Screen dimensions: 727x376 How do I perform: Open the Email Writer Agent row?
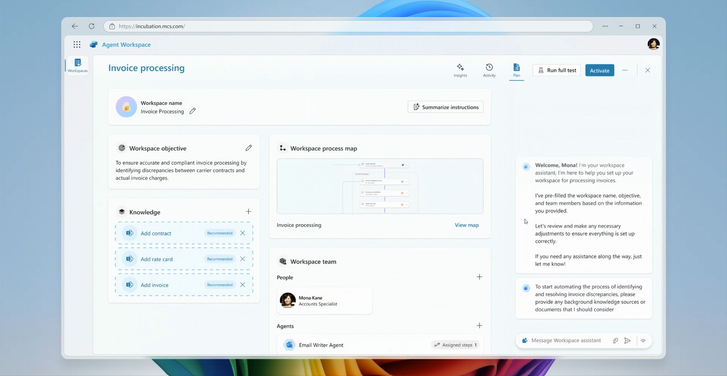coord(380,345)
